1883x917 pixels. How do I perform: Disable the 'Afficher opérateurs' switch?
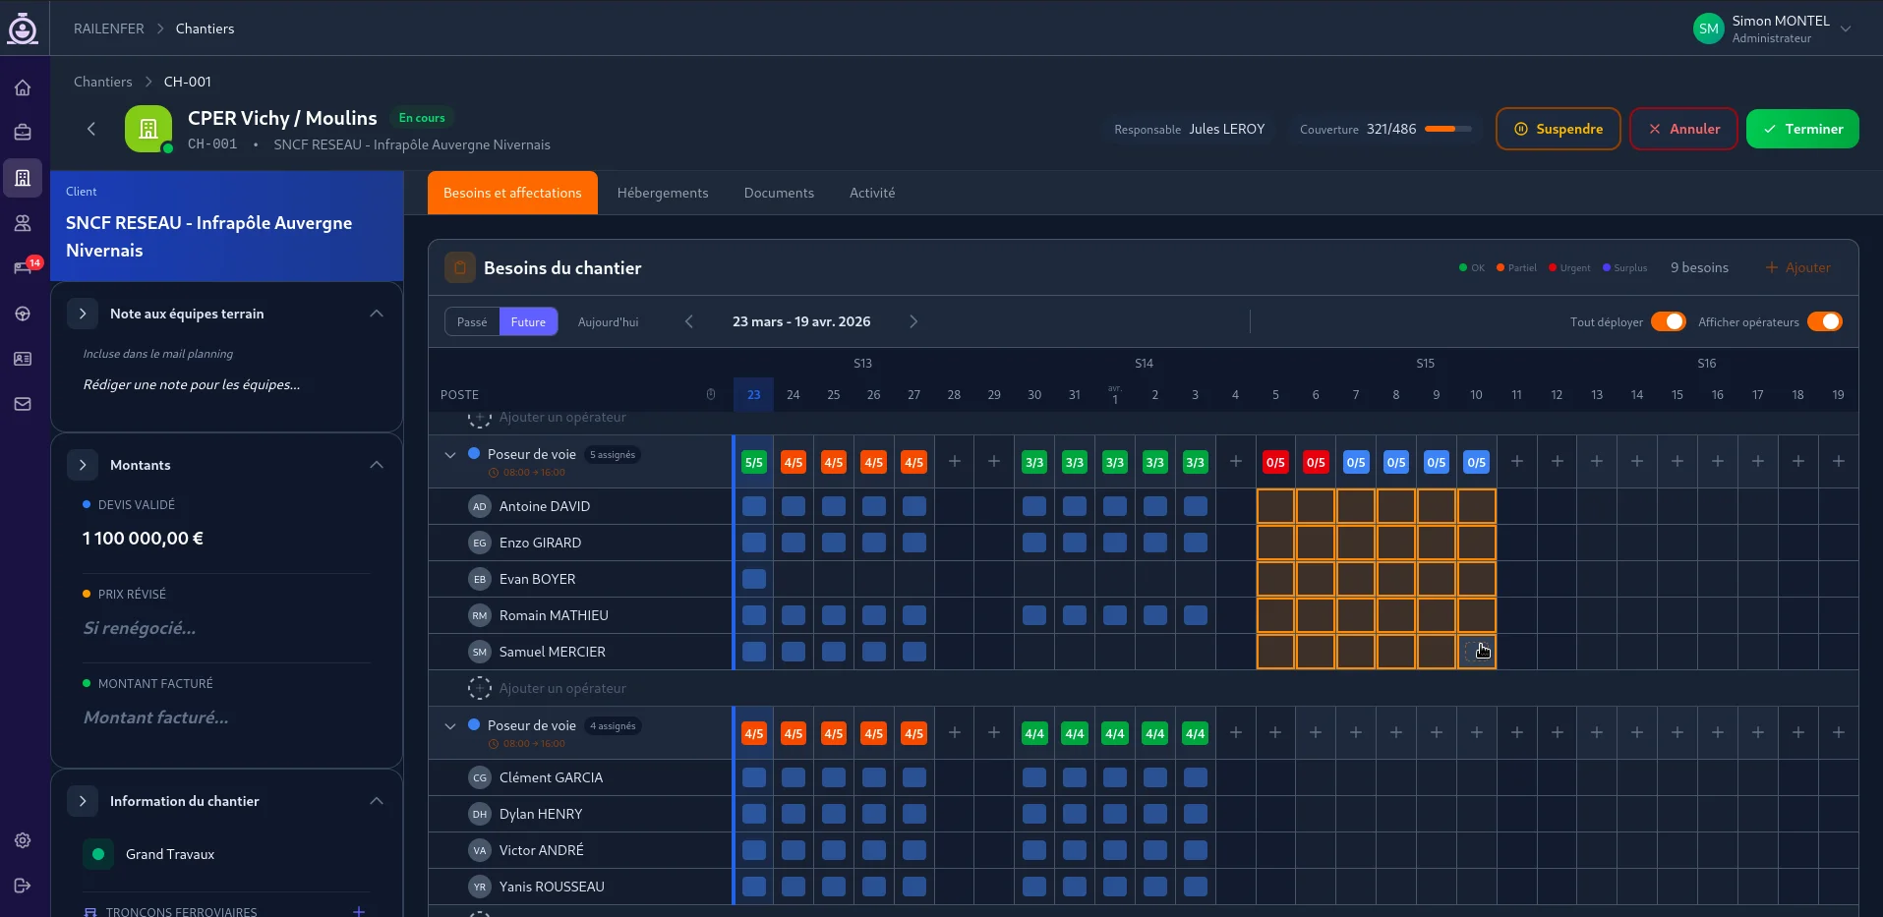tap(1824, 322)
